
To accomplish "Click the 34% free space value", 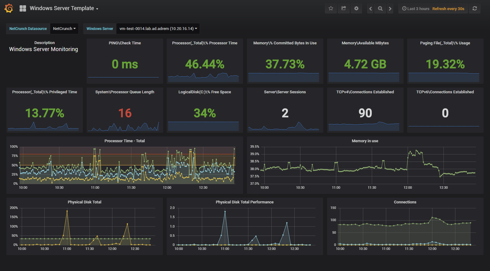I will click(x=205, y=113).
